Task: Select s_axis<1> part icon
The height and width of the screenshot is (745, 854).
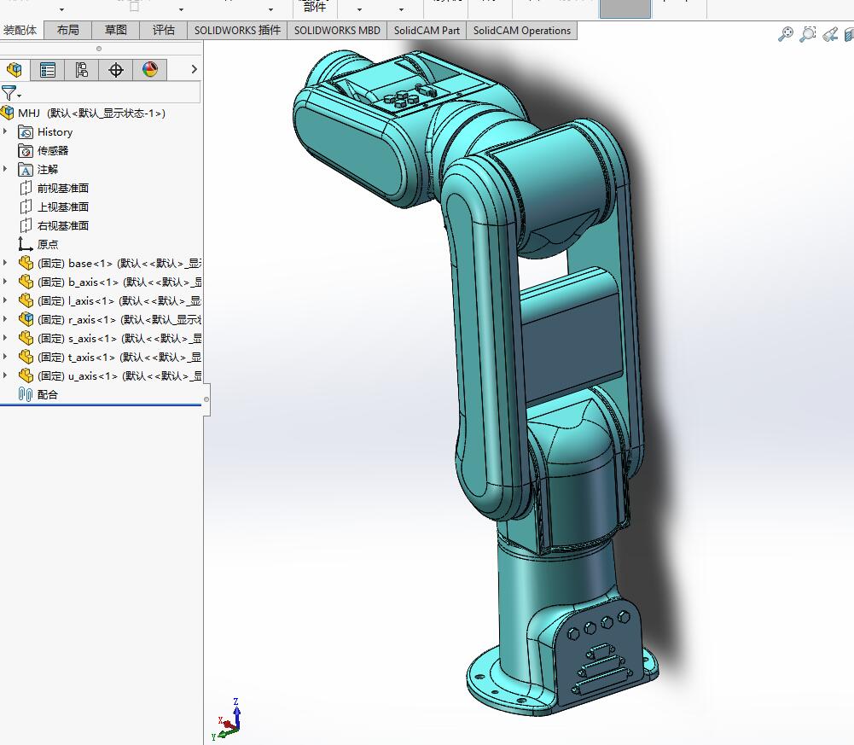Action: point(26,338)
